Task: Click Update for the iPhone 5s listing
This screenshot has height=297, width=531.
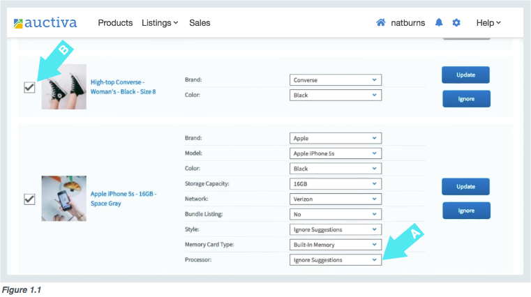Action: 465,186
